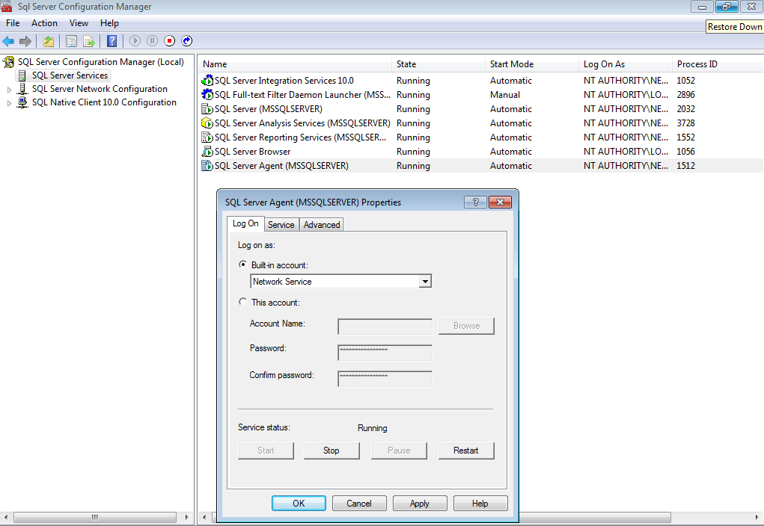This screenshot has width=764, height=526.
Task: Click the SQL Server Network Configuration icon
Action: [x=22, y=89]
